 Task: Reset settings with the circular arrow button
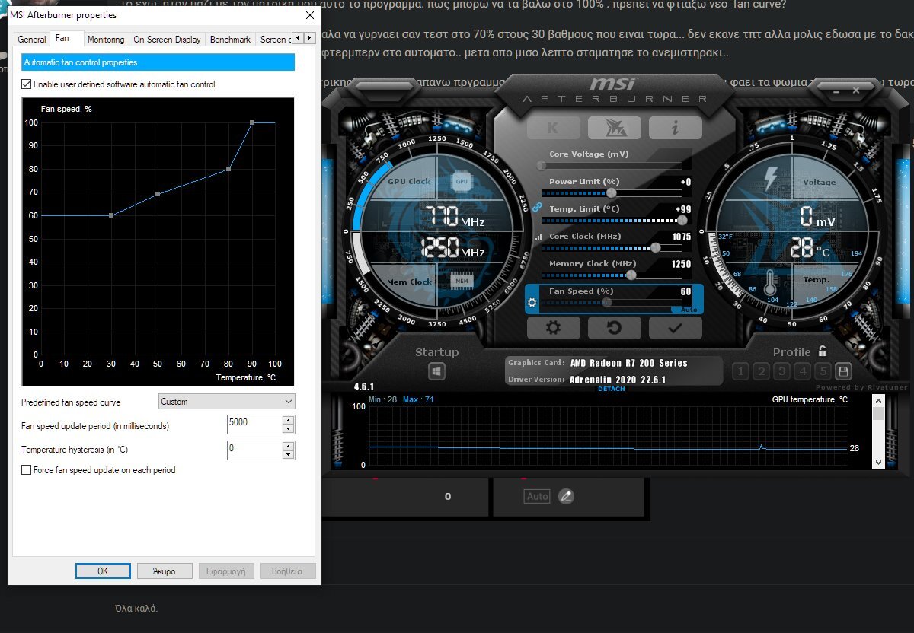(614, 328)
